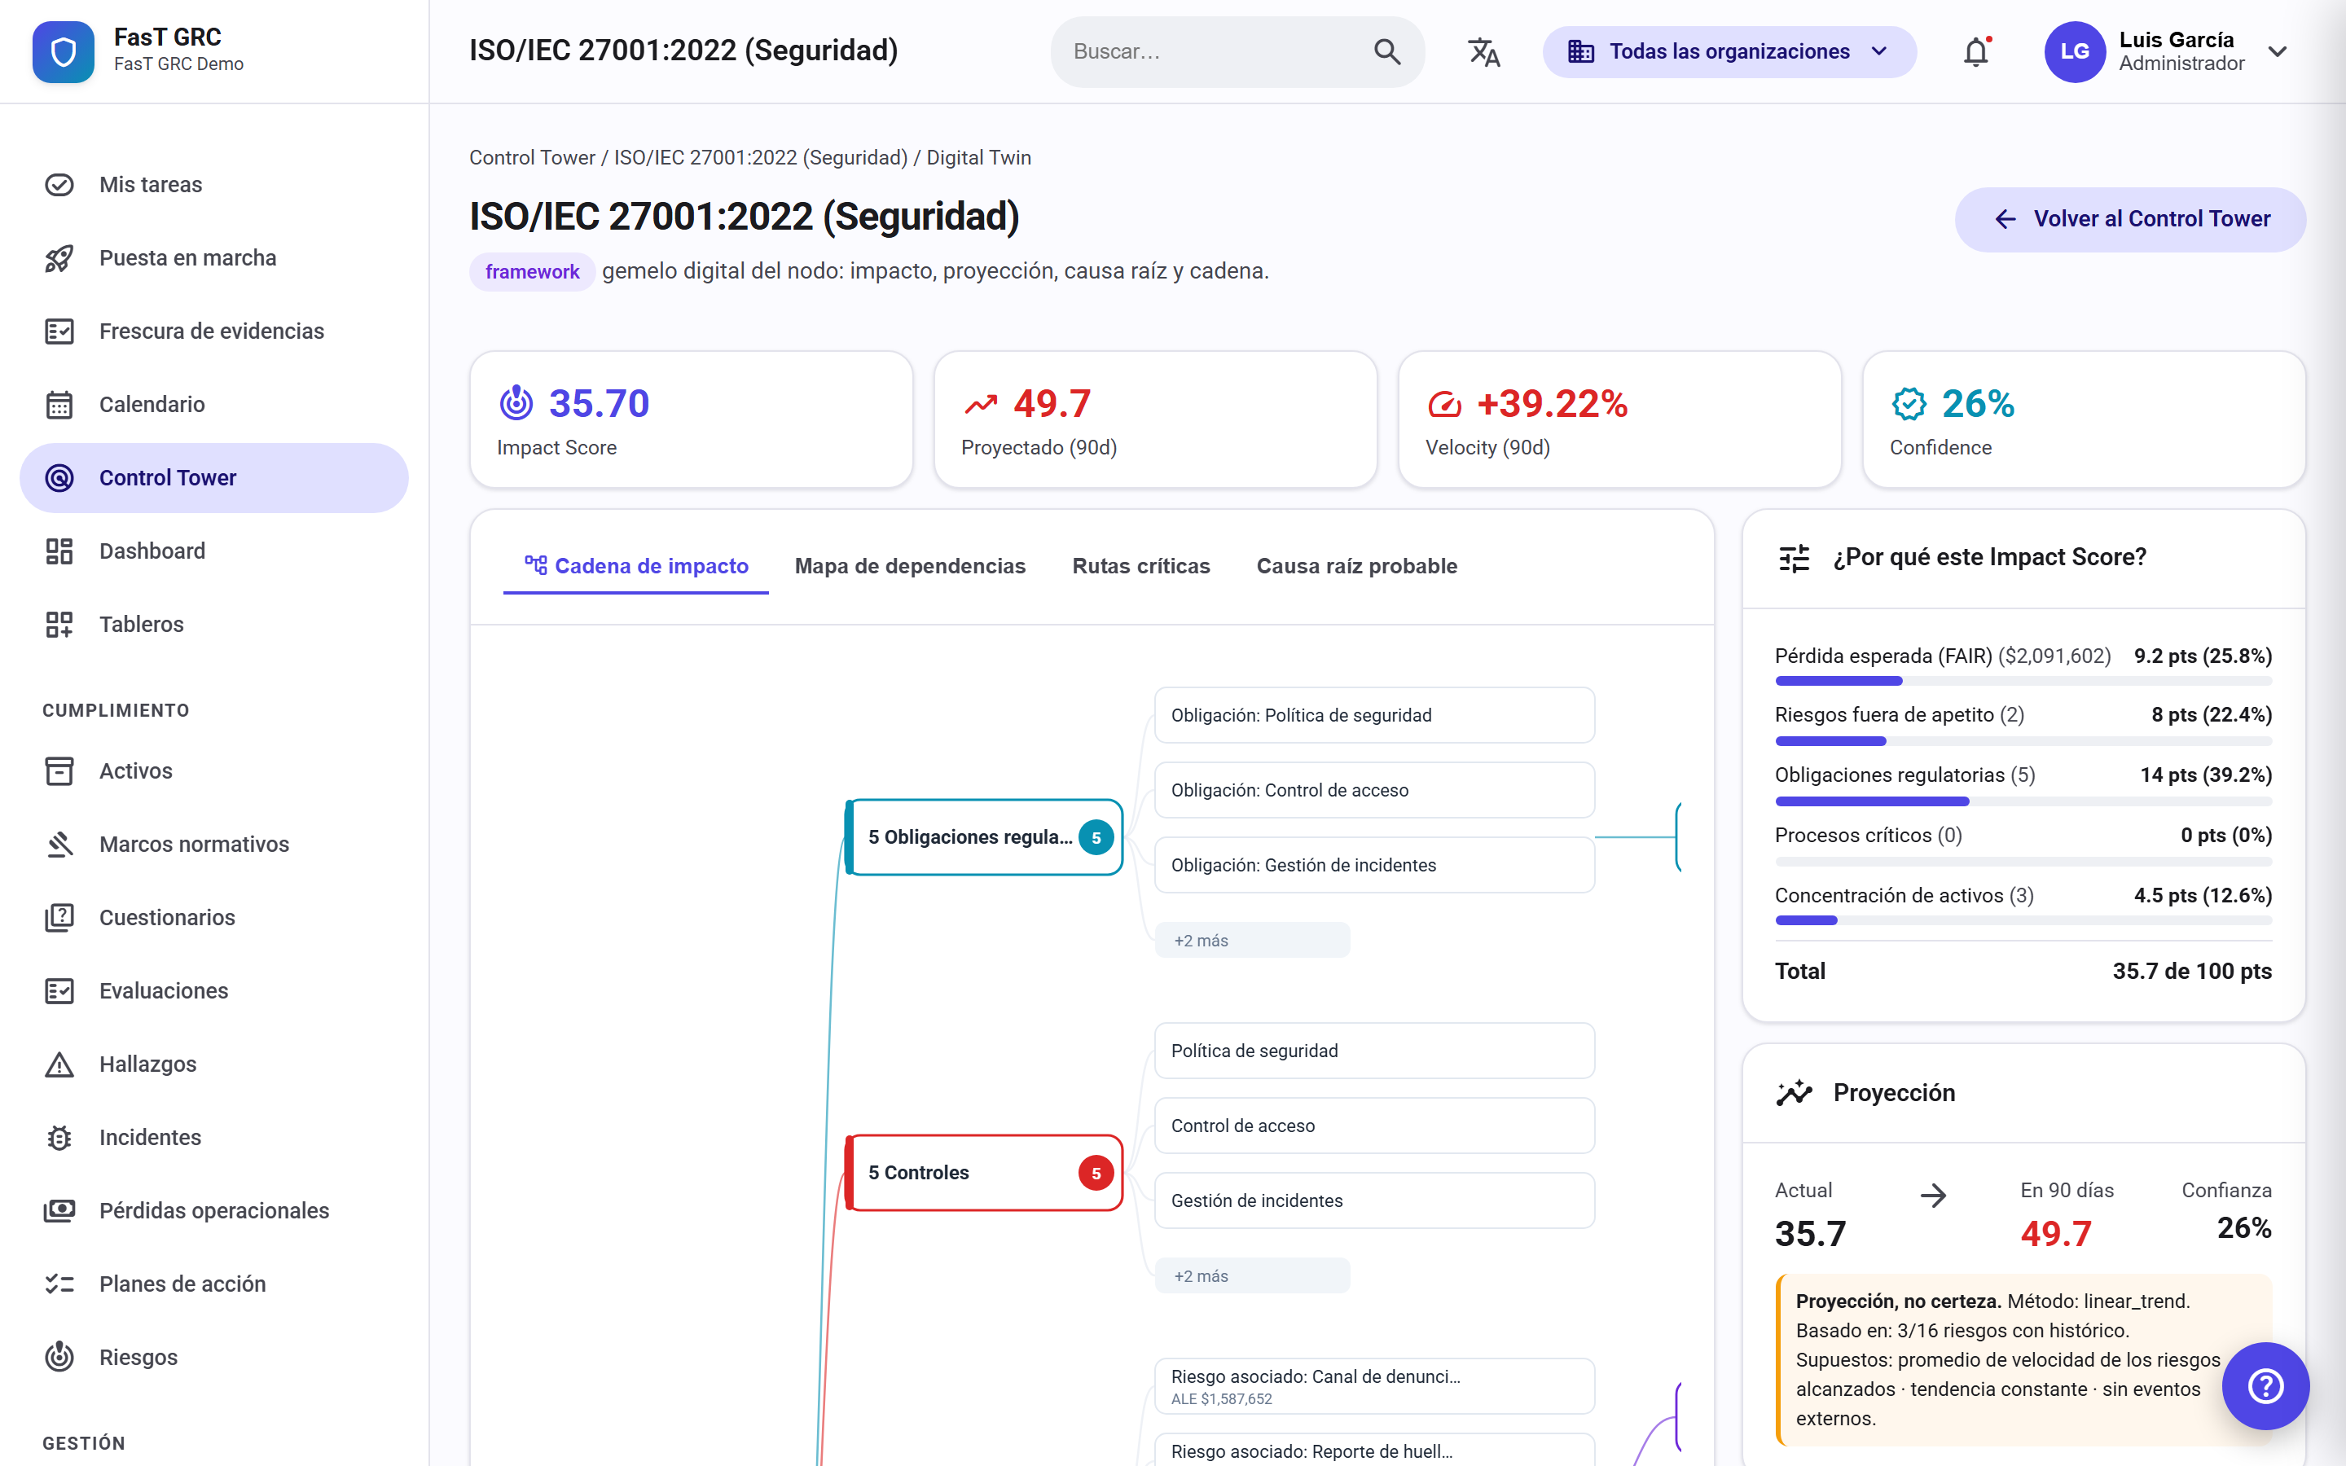Screen dimensions: 2346x1466
Task: Click the Proyección sparkline icon
Action: (x=1795, y=1093)
